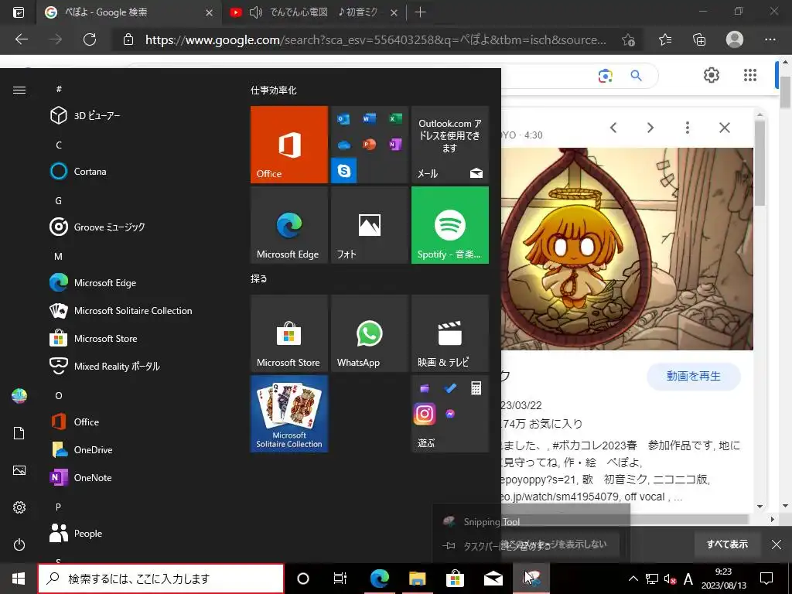Open Documents from the Start sidebar
Image resolution: width=792 pixels, height=594 pixels.
click(x=19, y=433)
